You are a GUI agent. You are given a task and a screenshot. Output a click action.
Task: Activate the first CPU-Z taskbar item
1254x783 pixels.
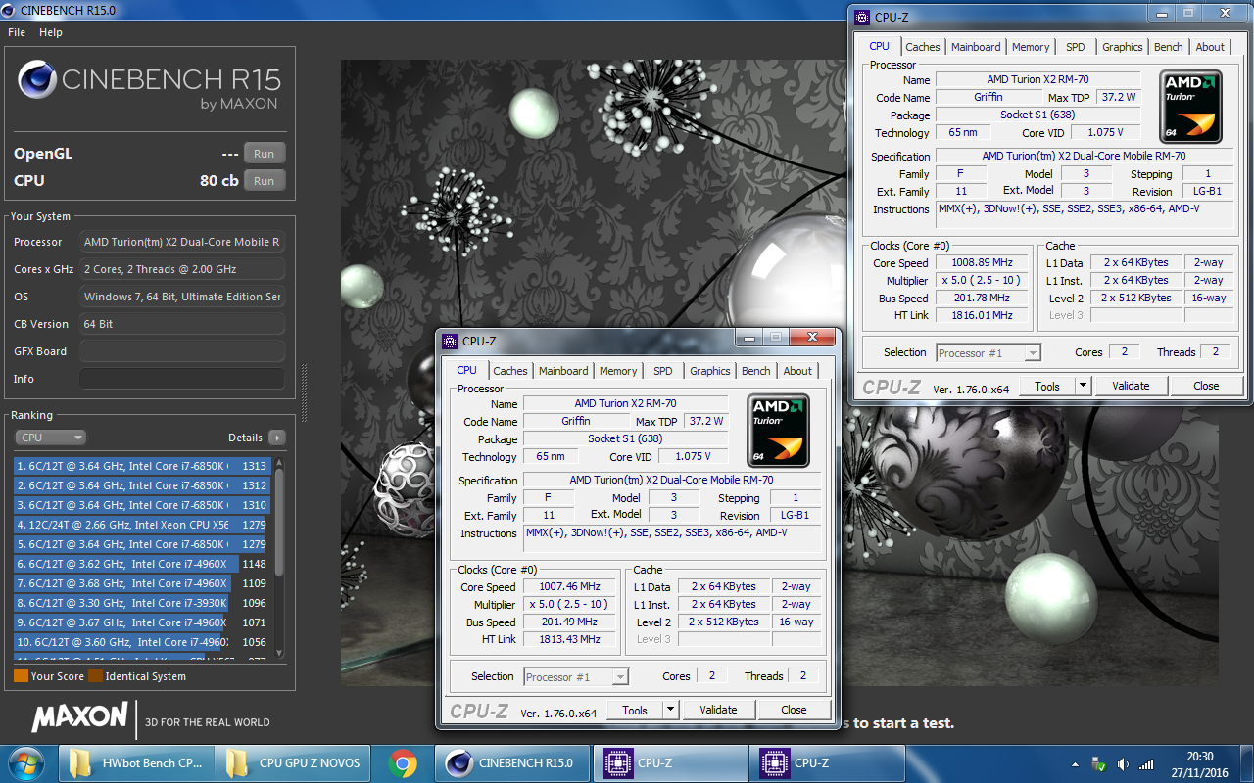pos(672,763)
